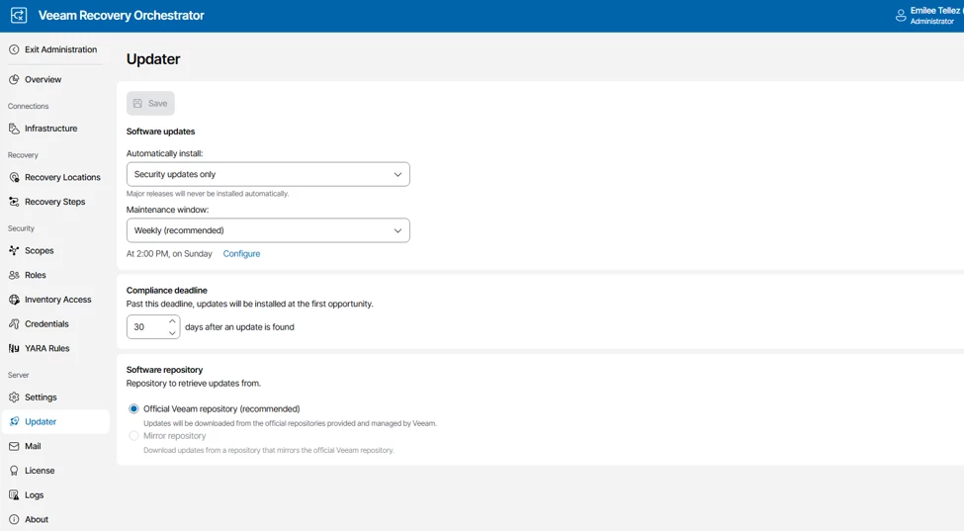Open License page
The image size is (964, 531).
pyautogui.click(x=55, y=471)
